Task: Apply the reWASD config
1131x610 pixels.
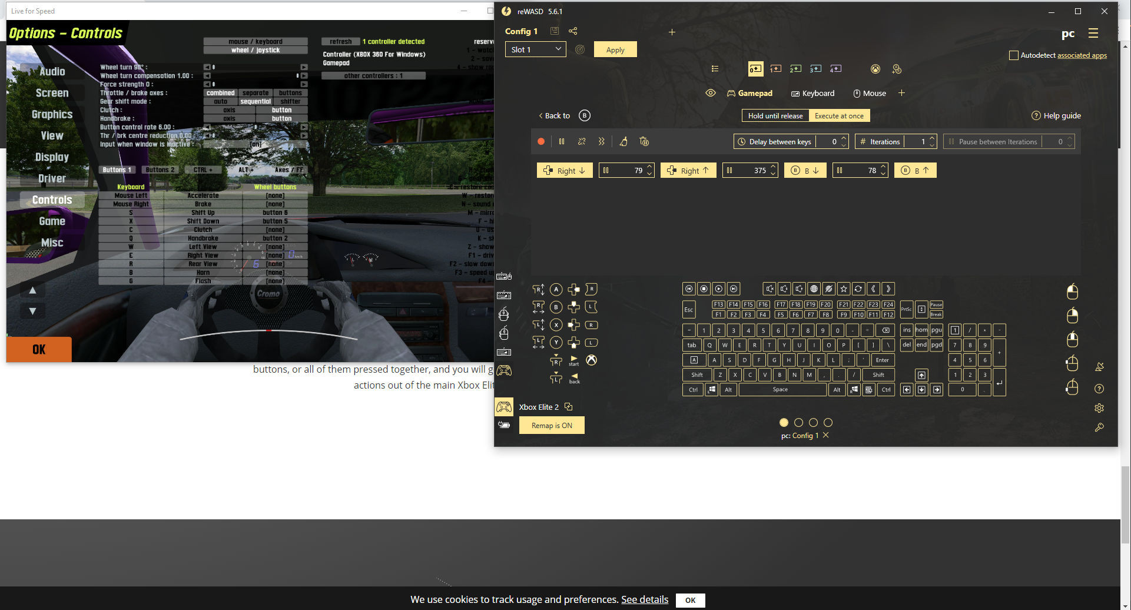Action: tap(615, 49)
